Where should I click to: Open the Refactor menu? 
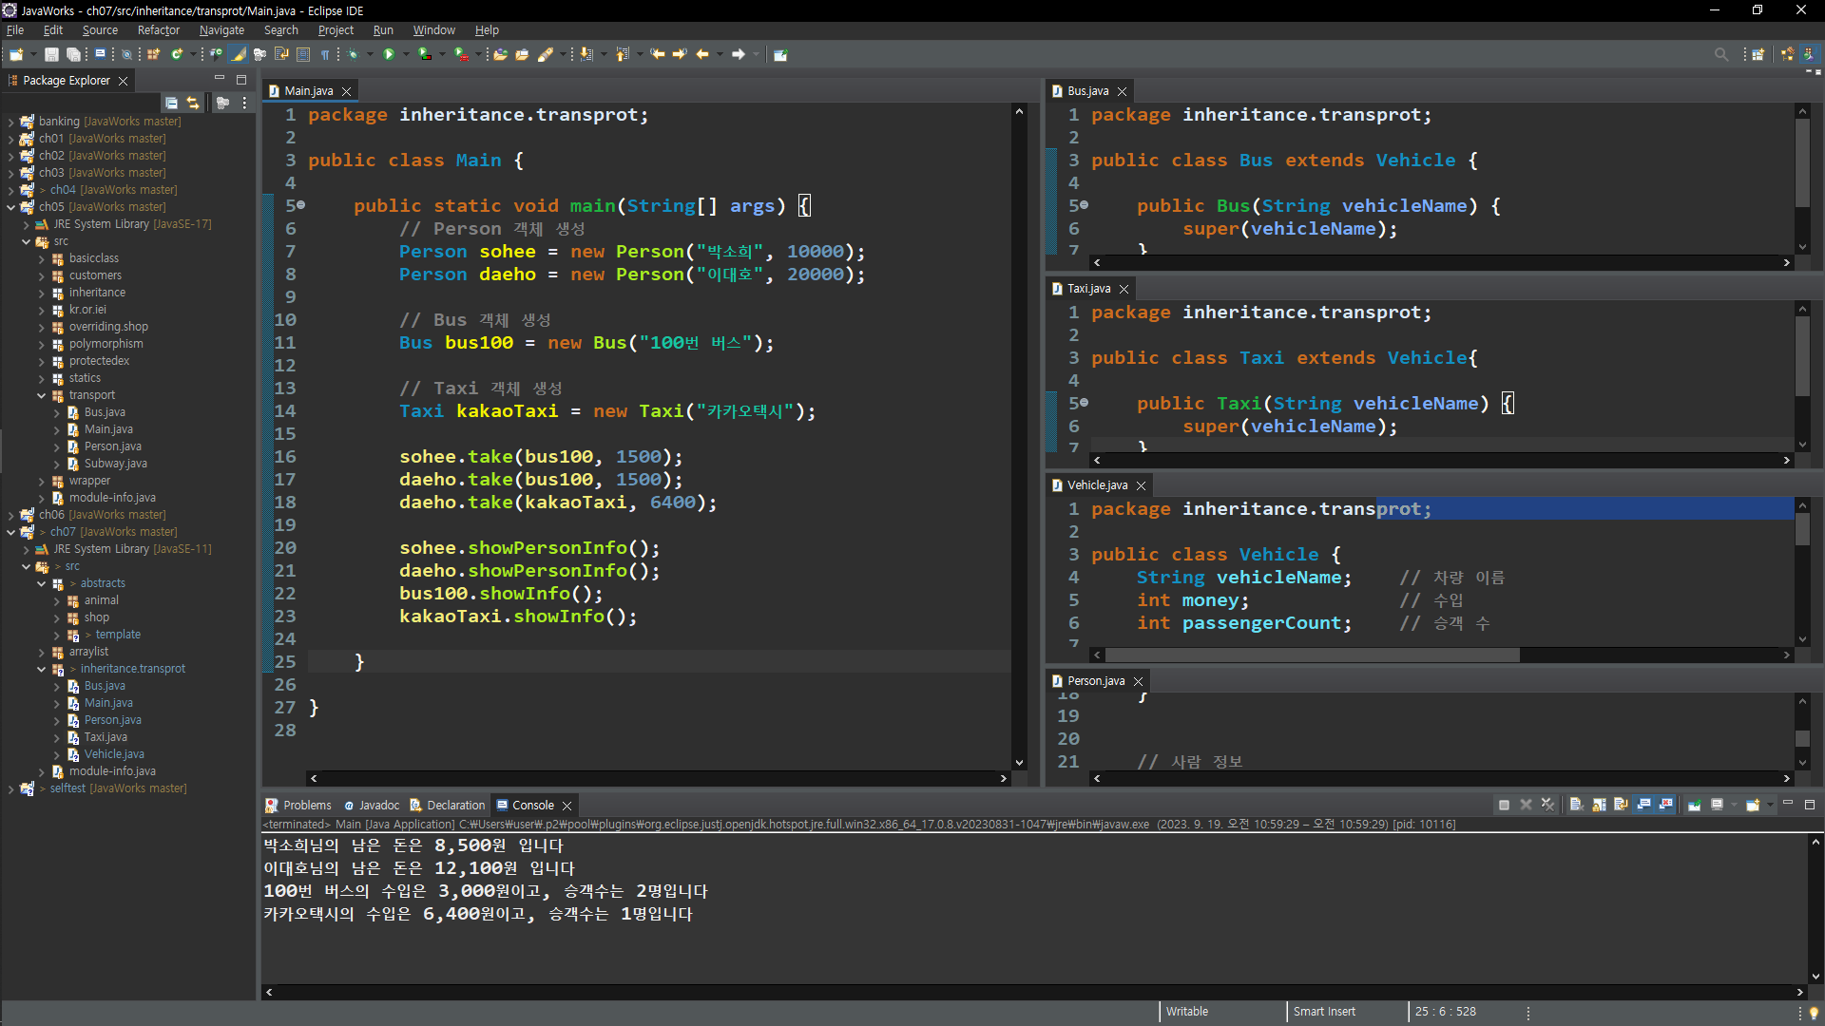click(158, 30)
